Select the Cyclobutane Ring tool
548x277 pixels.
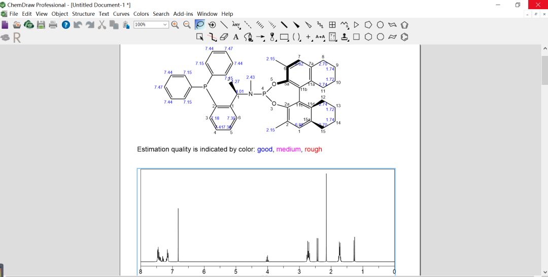[x=357, y=37]
